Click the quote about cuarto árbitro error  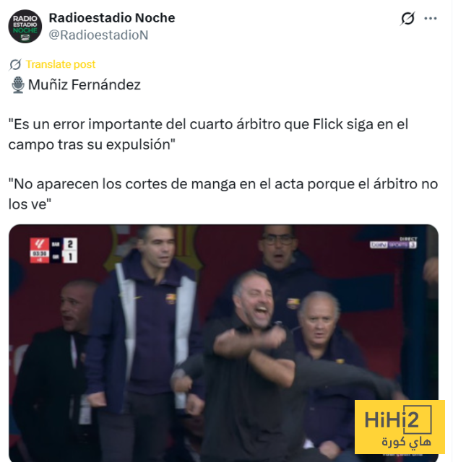[x=208, y=134]
